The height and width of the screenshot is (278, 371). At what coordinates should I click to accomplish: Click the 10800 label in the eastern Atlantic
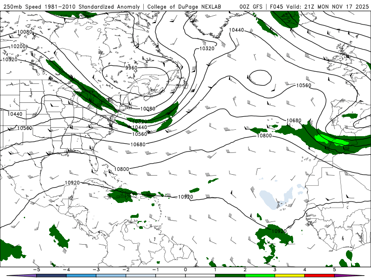click(264, 136)
